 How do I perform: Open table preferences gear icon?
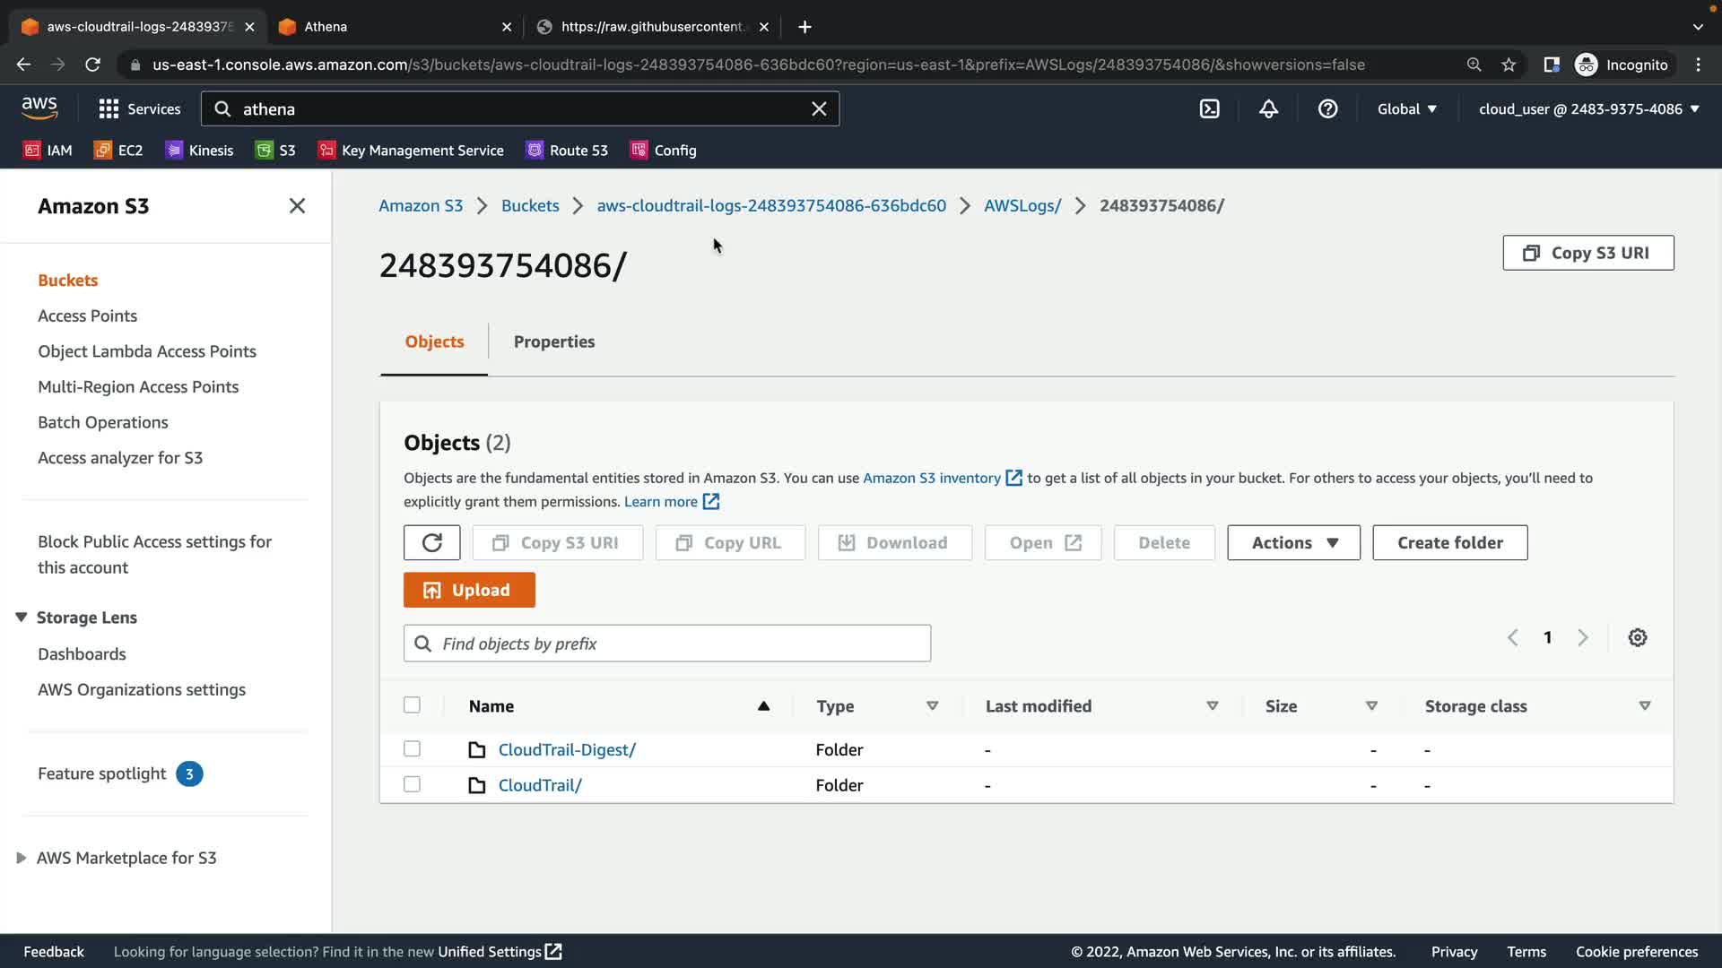(x=1637, y=637)
